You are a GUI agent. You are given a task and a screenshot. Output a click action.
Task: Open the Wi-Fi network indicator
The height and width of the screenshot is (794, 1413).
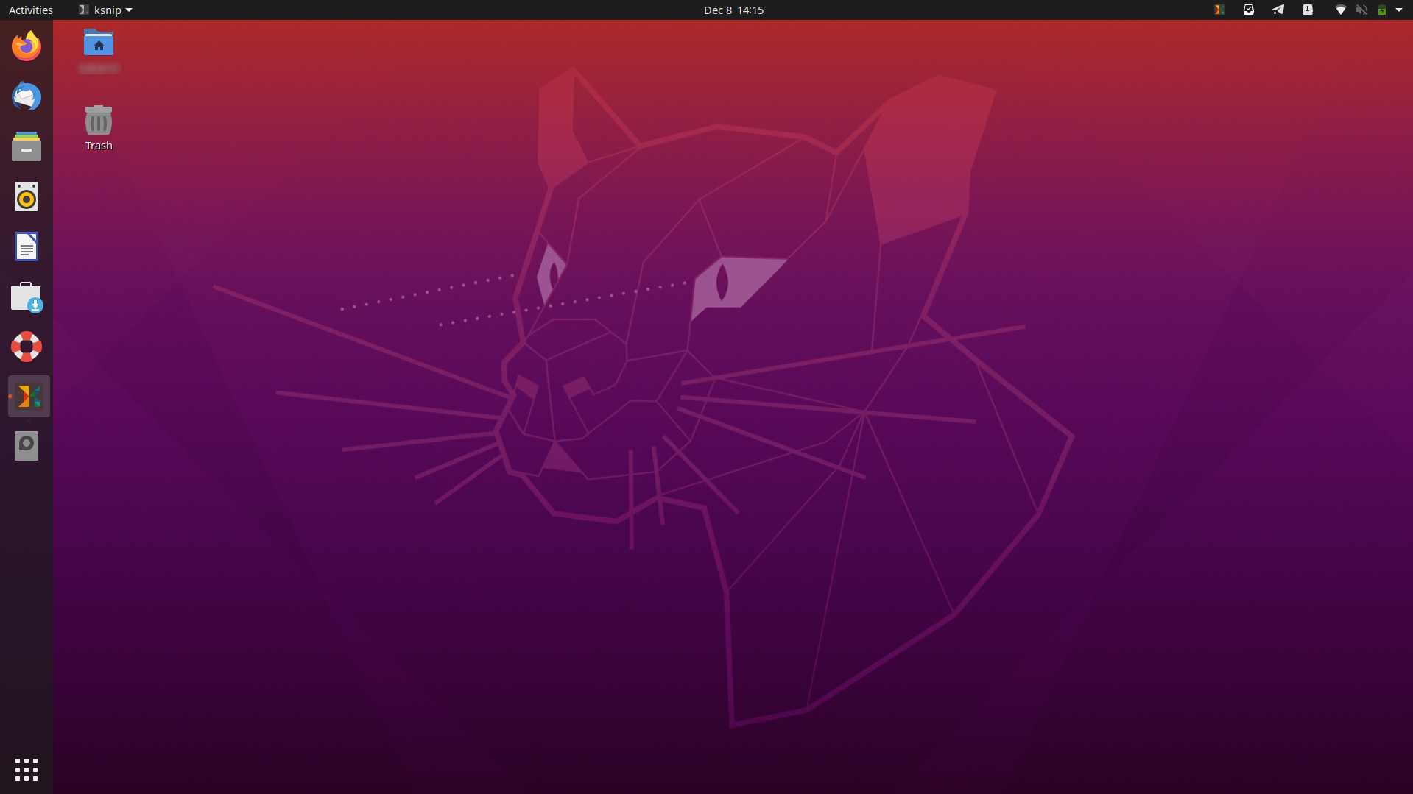tap(1341, 10)
